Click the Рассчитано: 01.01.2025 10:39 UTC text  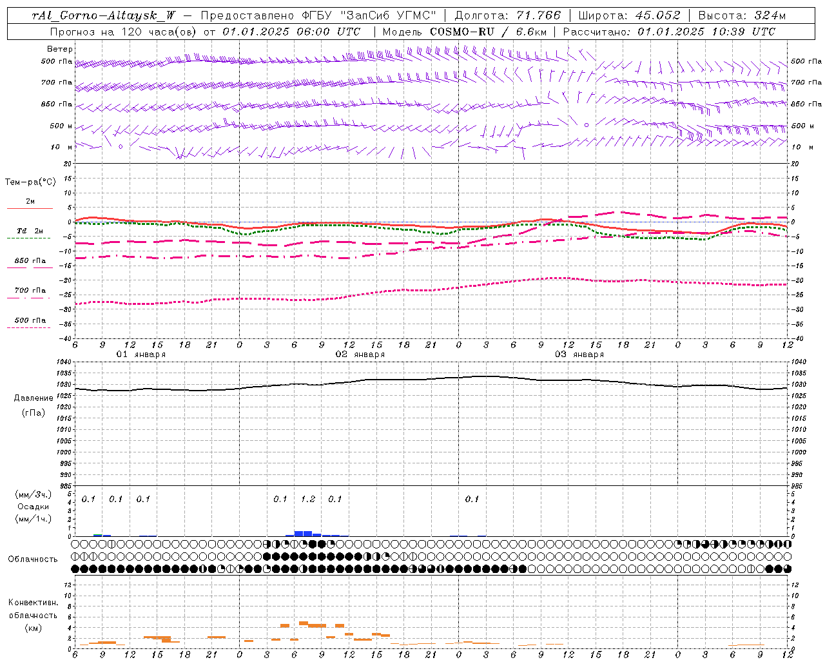(669, 32)
